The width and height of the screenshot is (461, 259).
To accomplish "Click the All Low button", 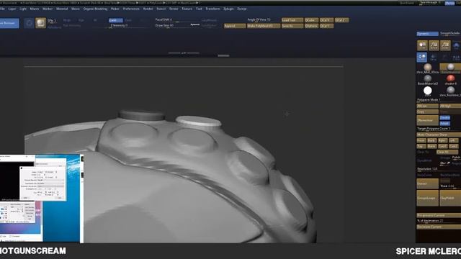I will coord(427,106).
